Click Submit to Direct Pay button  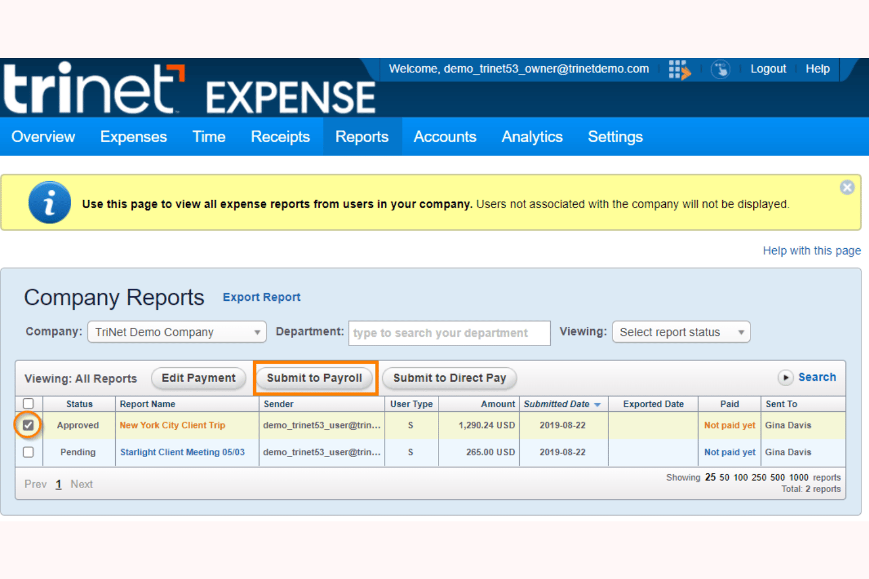(x=449, y=378)
